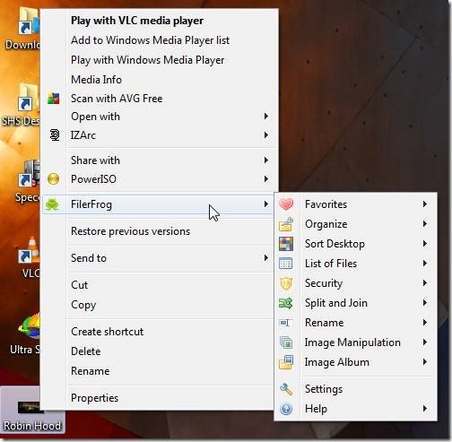Click the Image Manipulation stacked images icon
The image size is (452, 442).
[x=286, y=342]
